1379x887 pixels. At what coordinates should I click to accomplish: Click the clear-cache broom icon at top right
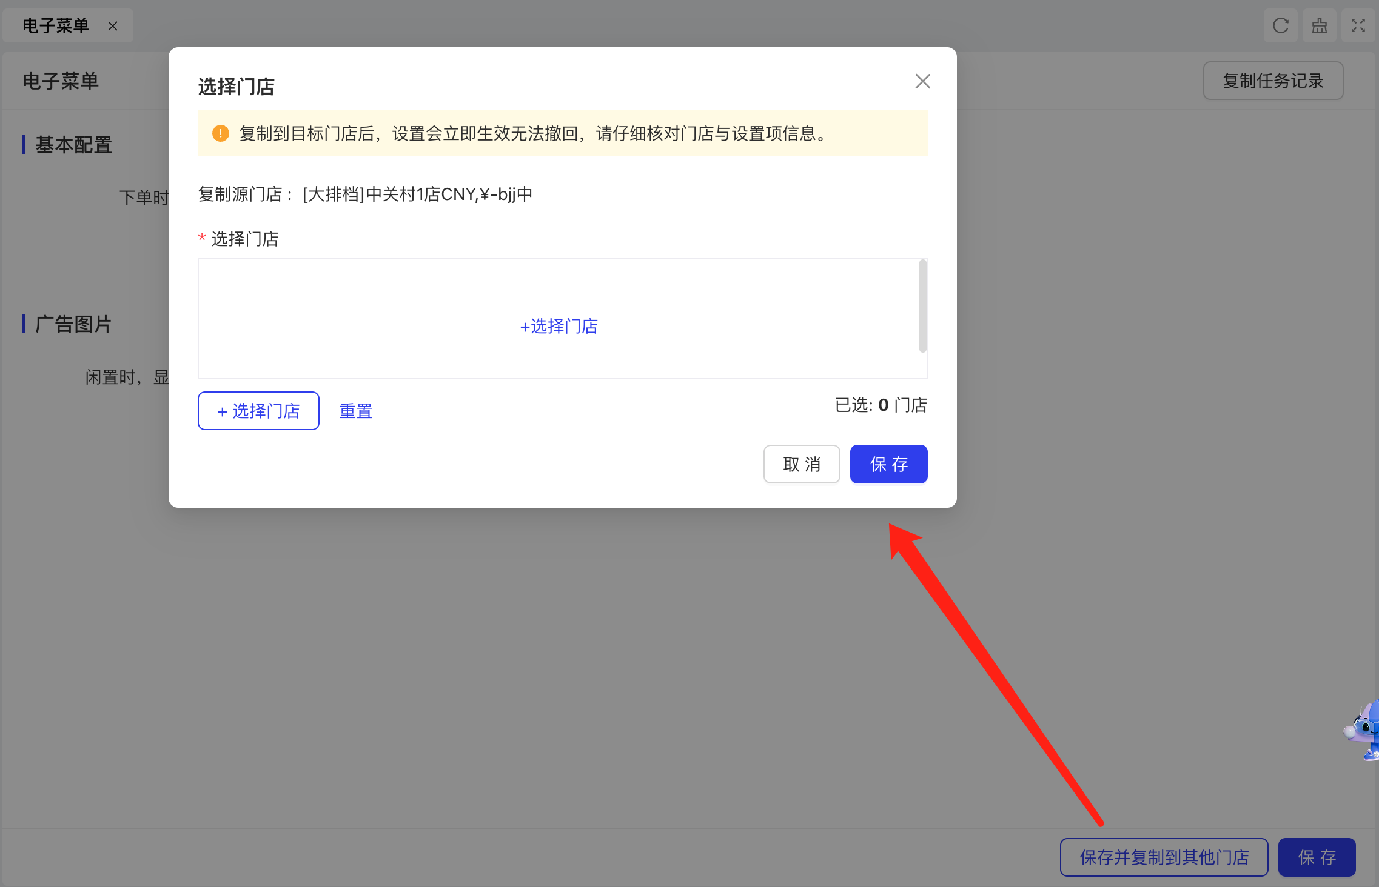tap(1319, 26)
